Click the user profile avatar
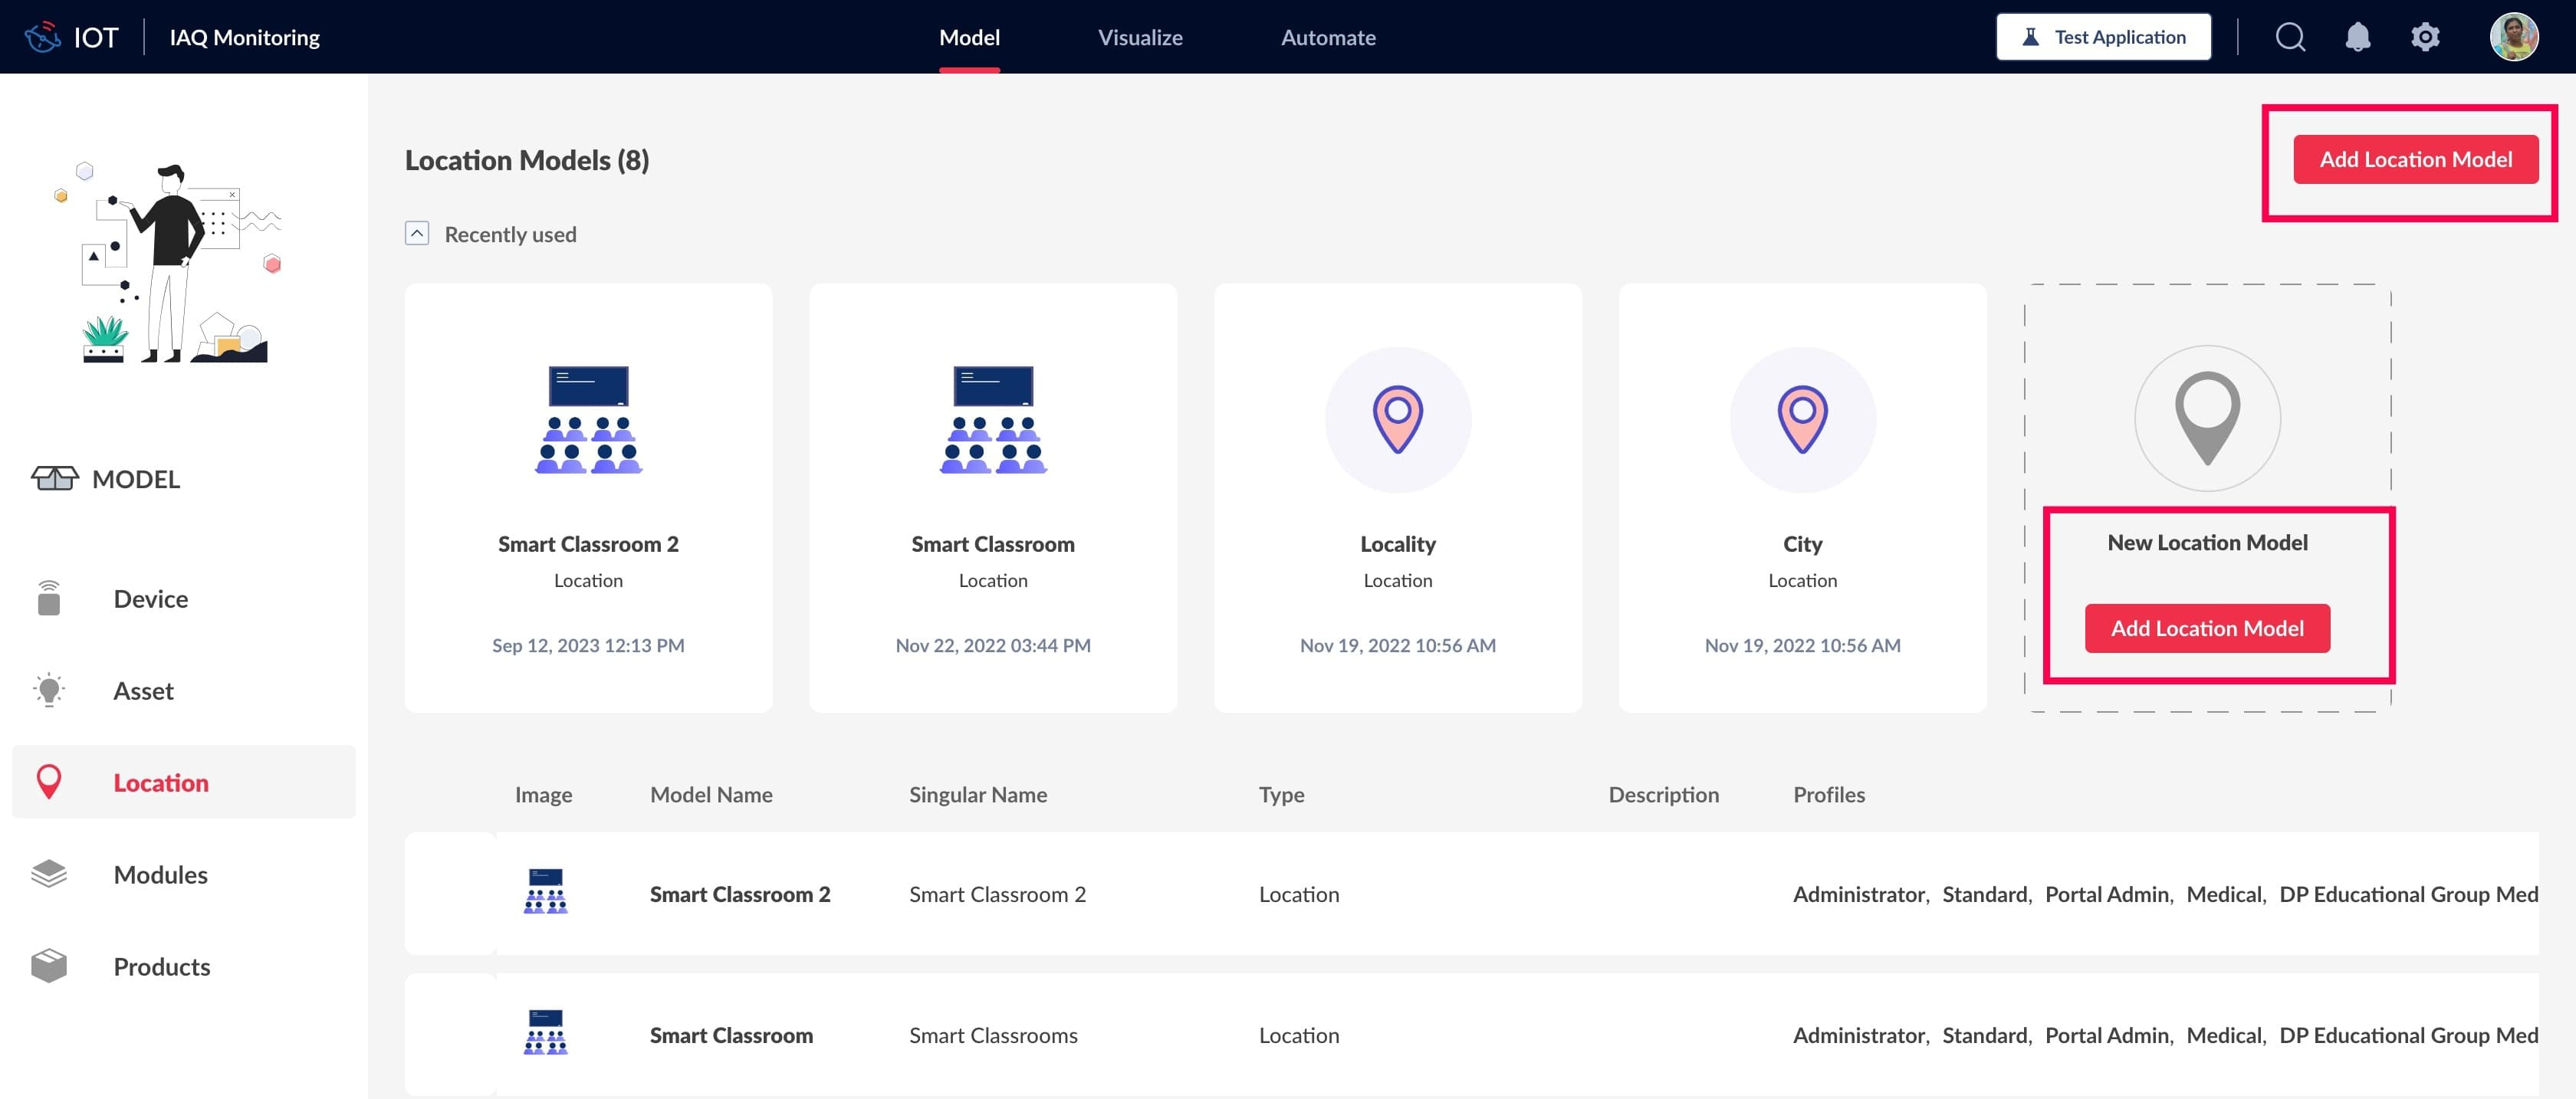The height and width of the screenshot is (1099, 2576). (x=2513, y=37)
